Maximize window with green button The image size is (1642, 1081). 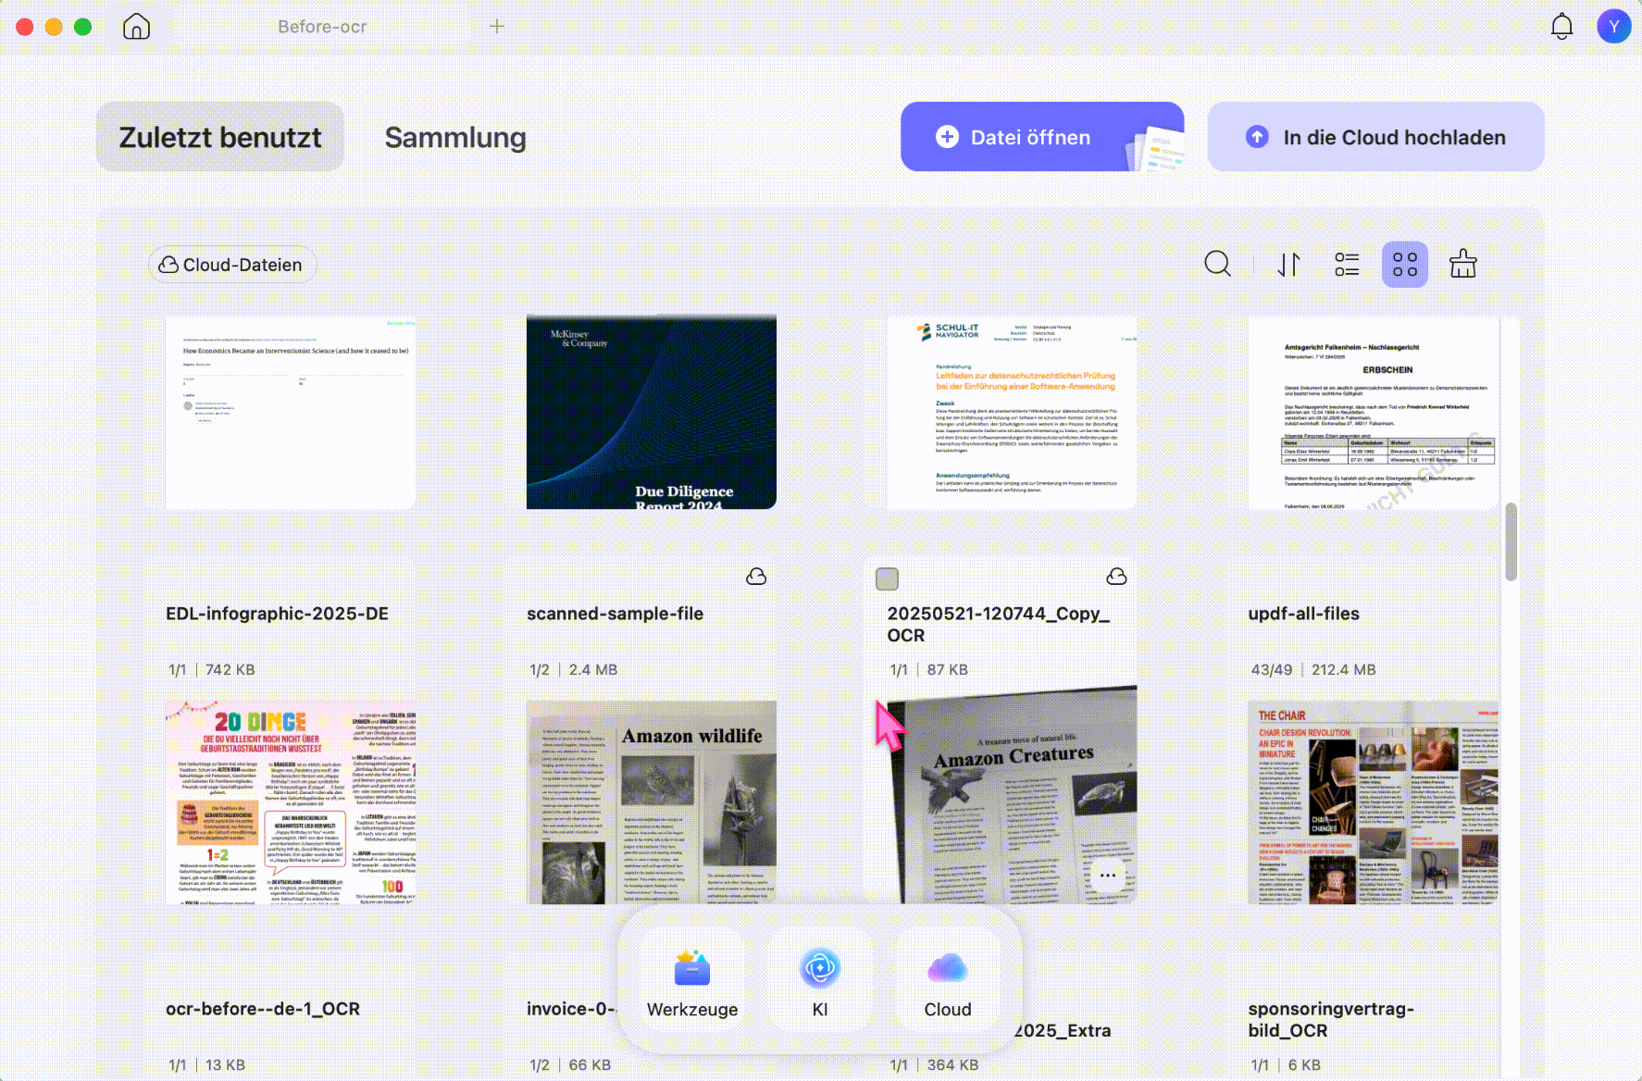click(83, 27)
